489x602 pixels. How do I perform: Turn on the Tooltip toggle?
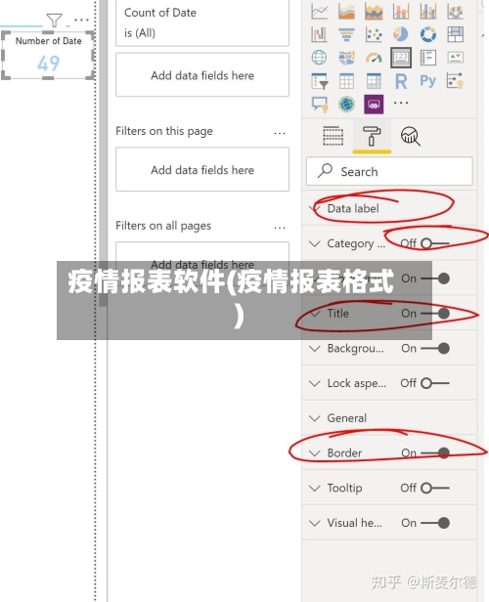pos(435,488)
